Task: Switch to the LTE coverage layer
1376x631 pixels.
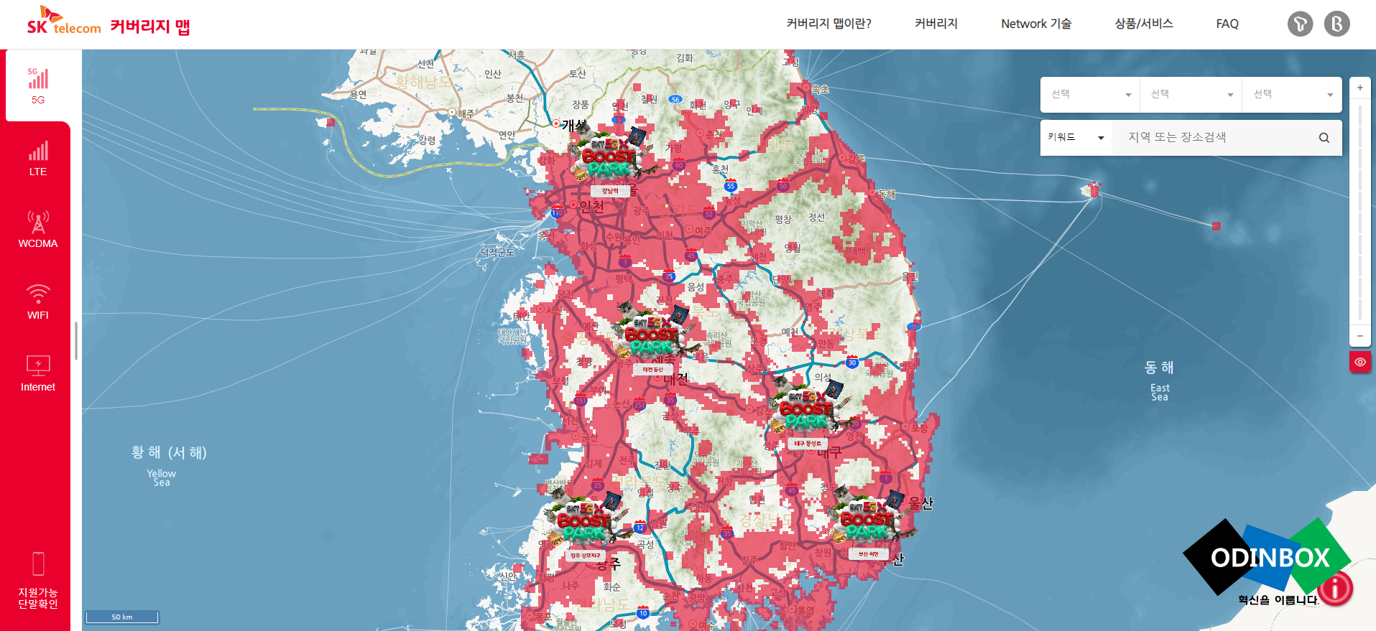Action: (x=38, y=159)
